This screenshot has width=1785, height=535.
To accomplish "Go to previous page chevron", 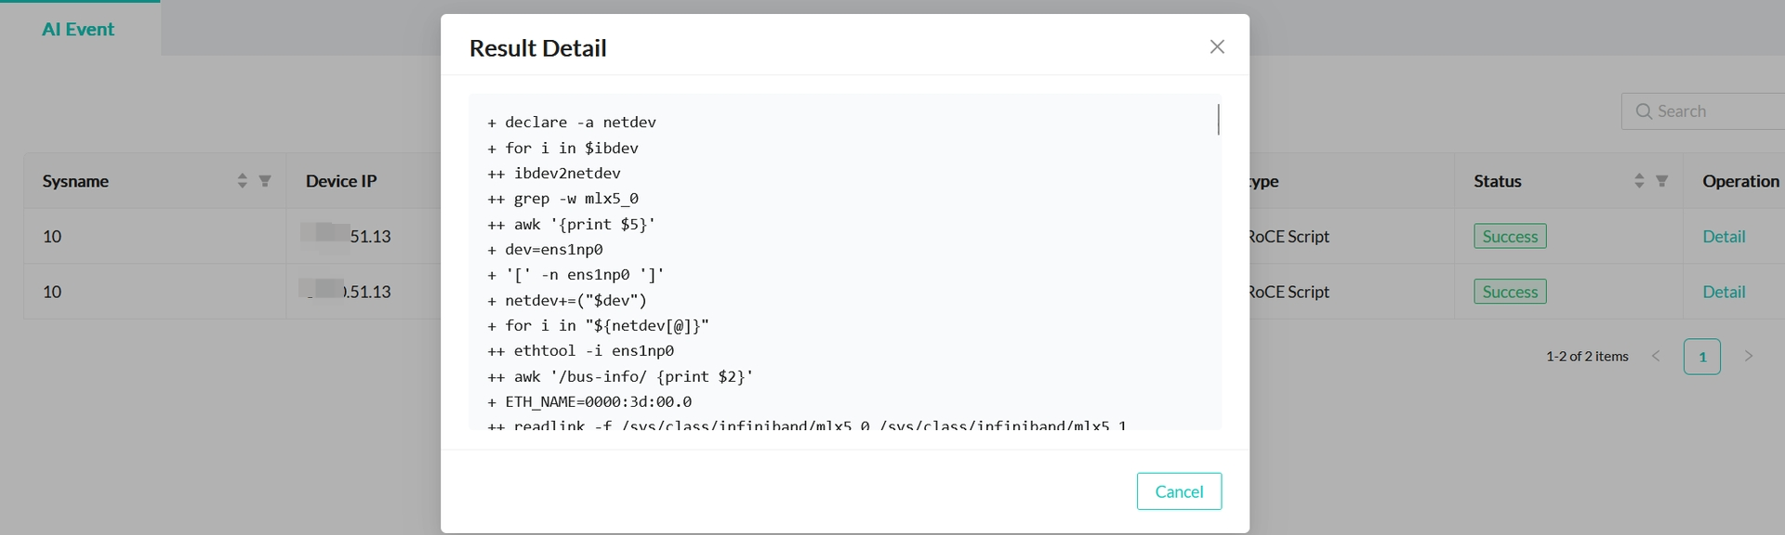I will click(x=1656, y=357).
